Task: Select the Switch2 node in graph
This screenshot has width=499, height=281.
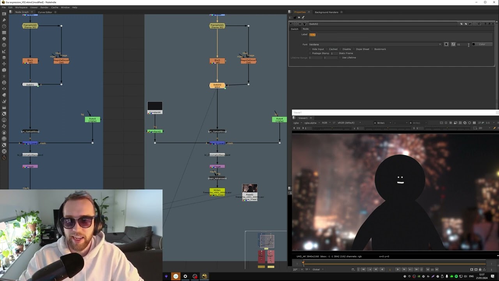Action: [x=217, y=85]
